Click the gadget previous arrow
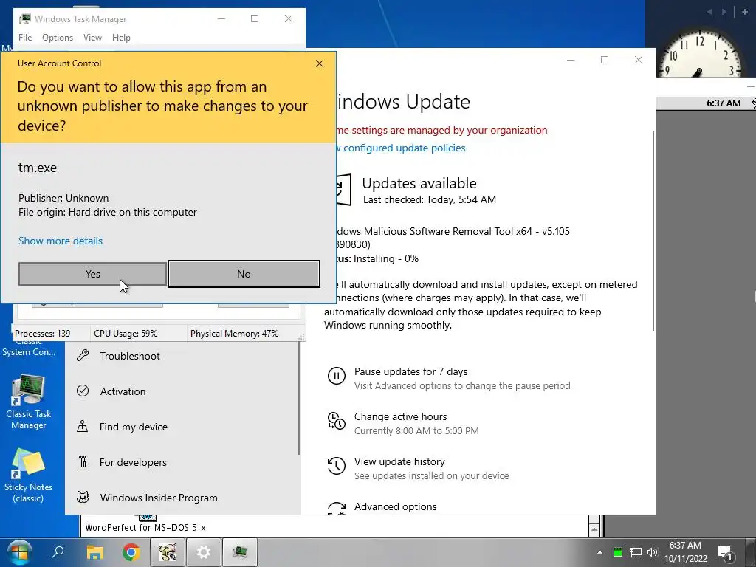 point(709,12)
